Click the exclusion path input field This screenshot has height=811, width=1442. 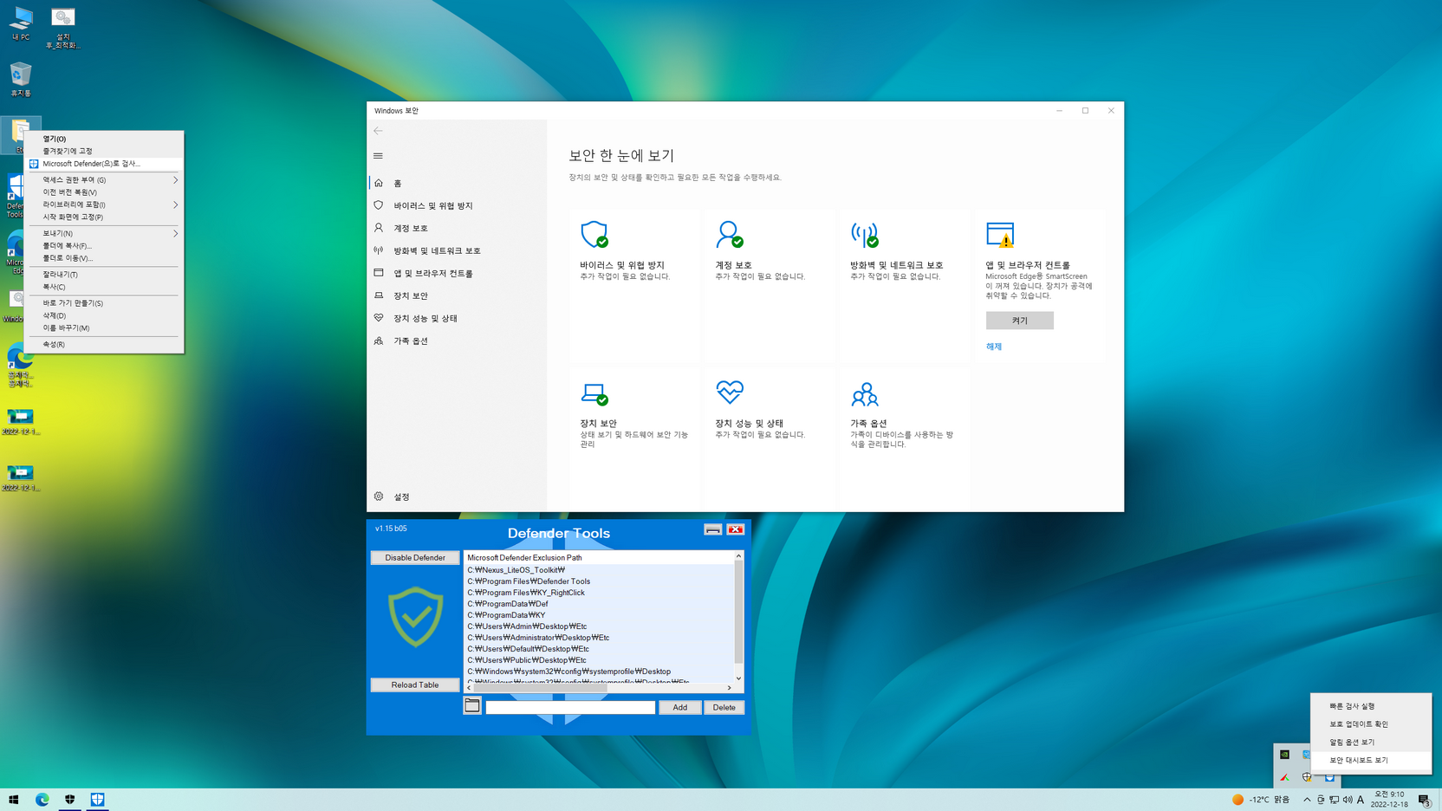[570, 707]
